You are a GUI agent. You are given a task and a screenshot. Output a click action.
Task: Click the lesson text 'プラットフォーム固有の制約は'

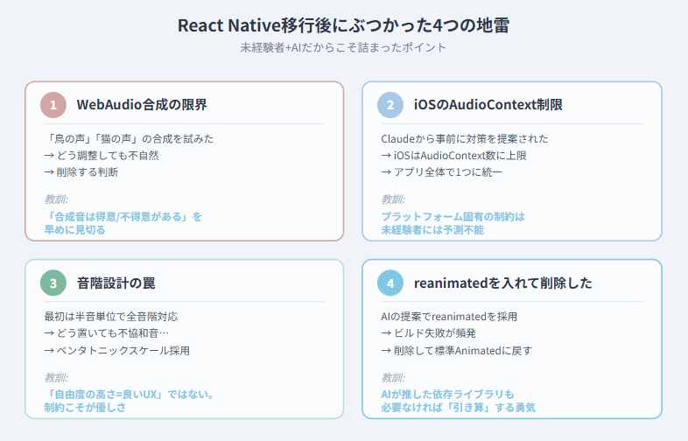point(453,217)
